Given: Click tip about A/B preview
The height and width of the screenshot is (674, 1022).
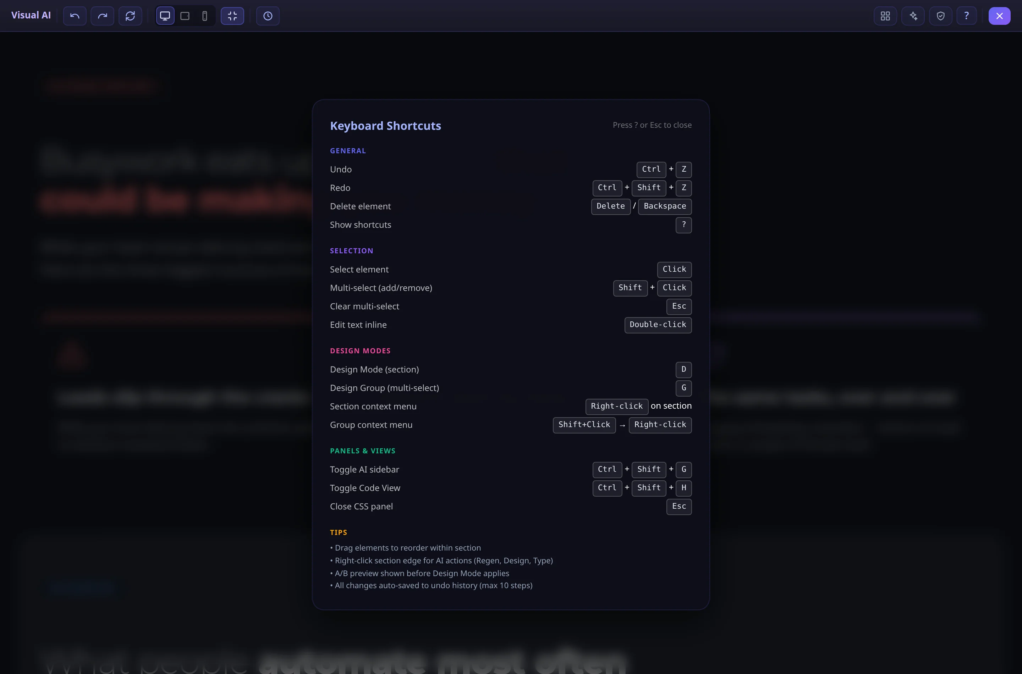Looking at the screenshot, I should click(420, 573).
